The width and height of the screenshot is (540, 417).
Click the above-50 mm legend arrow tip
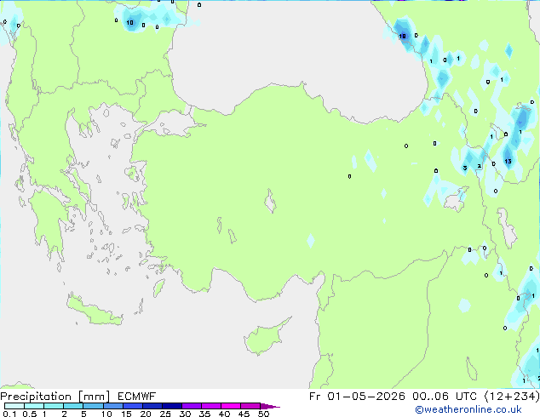(x=270, y=406)
